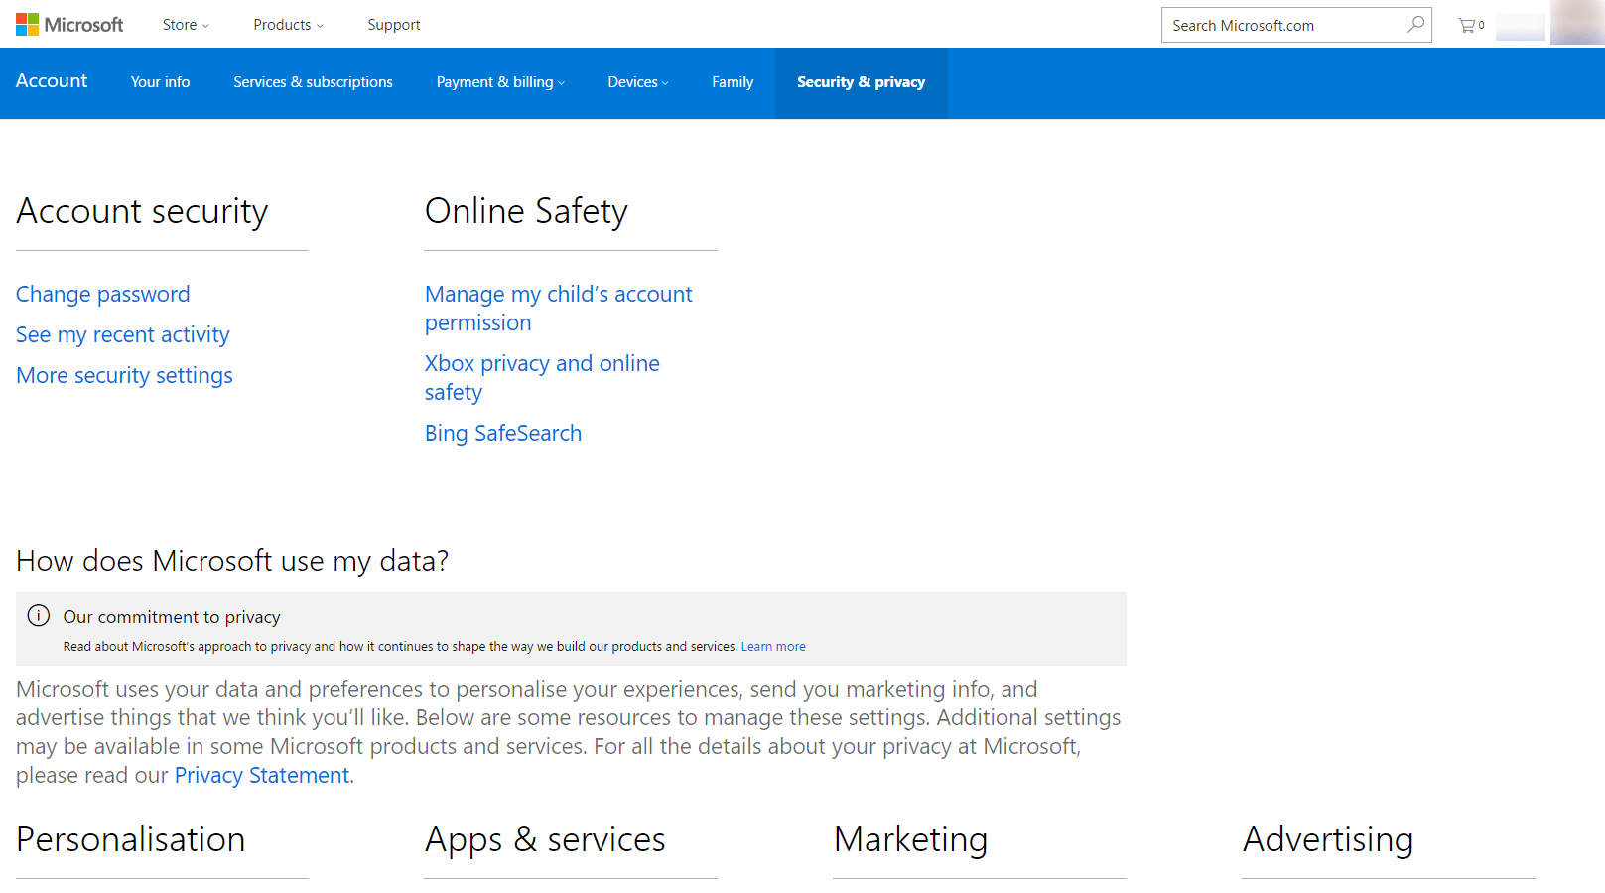Click the Personalisation heading
Image resolution: width=1605 pixels, height=893 pixels.
130,839
